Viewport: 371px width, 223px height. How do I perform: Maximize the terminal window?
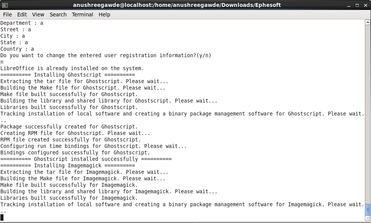tap(357, 5)
